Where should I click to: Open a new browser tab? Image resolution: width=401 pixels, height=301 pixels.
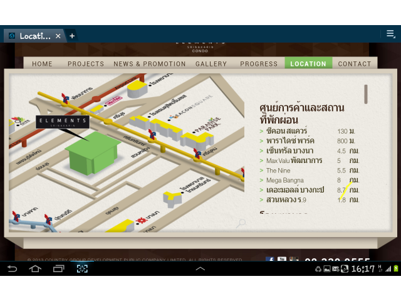pyautogui.click(x=72, y=36)
